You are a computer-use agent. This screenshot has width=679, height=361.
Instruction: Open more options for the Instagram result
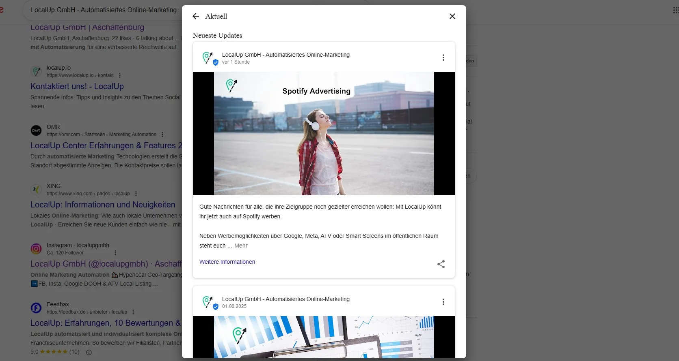point(115,253)
